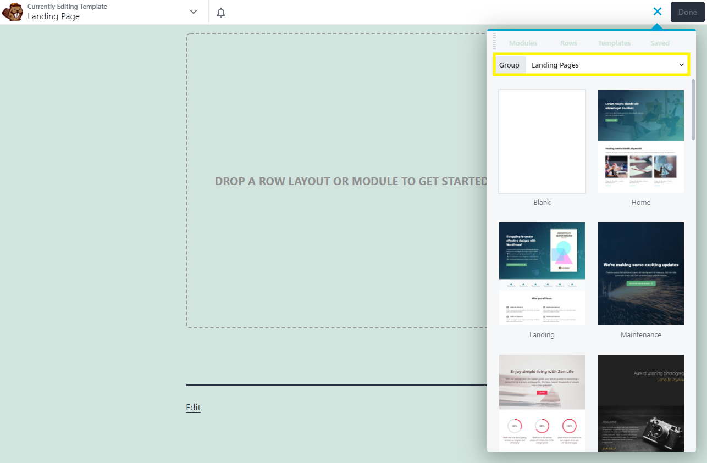Select the Maintenance template thumbnail
Screen dimensions: 707x463
(x=640, y=274)
